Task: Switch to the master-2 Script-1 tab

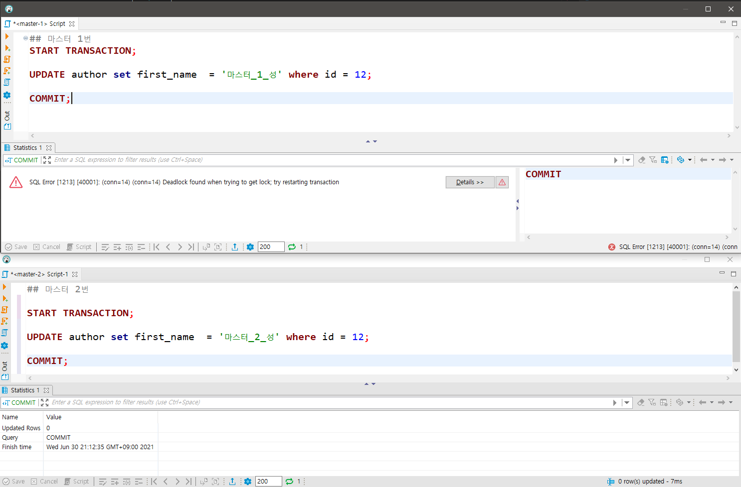Action: click(x=40, y=274)
